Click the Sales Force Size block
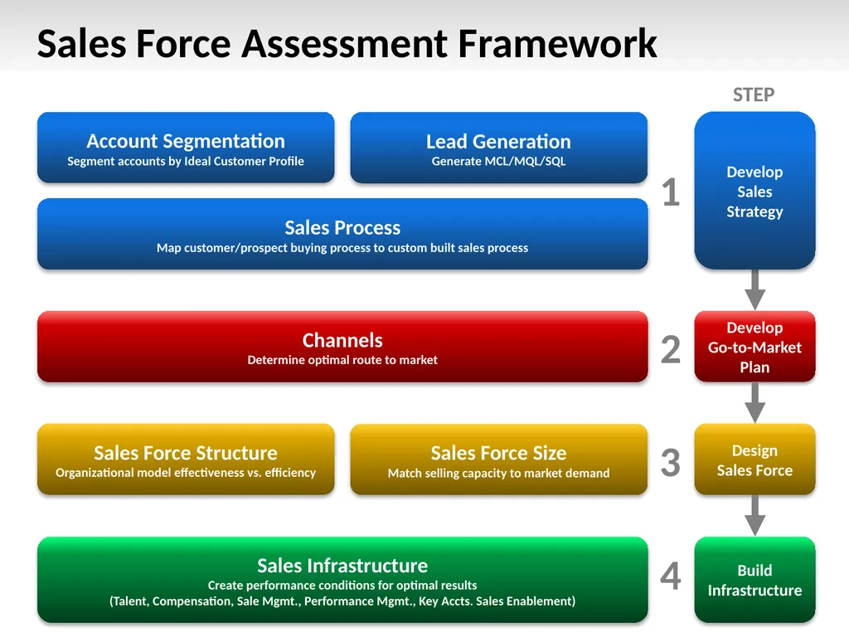The height and width of the screenshot is (637, 849). 498,459
